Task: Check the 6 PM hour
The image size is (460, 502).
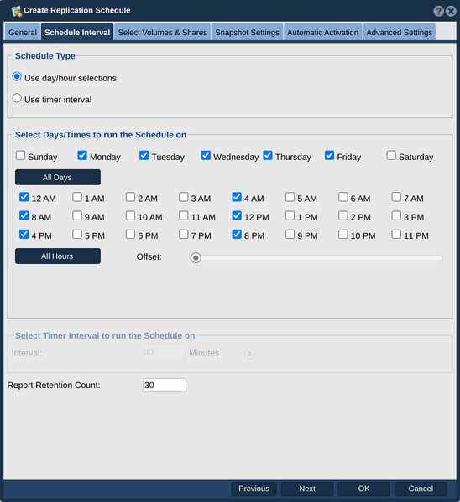Action: (x=131, y=235)
